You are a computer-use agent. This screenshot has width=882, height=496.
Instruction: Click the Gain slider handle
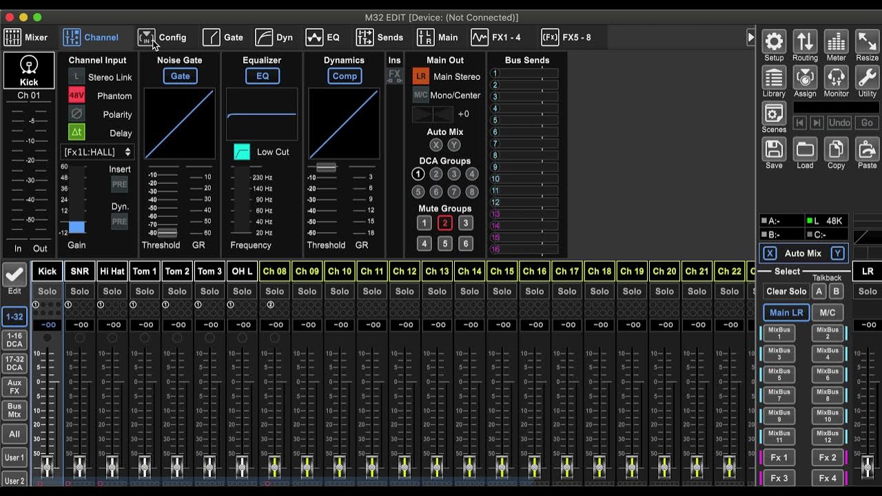coord(76,227)
